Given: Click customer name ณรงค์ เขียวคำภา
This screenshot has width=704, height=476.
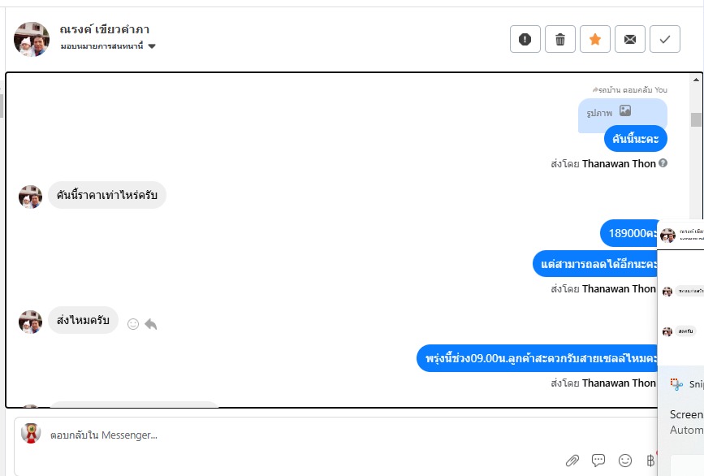Looking at the screenshot, I should point(105,29).
